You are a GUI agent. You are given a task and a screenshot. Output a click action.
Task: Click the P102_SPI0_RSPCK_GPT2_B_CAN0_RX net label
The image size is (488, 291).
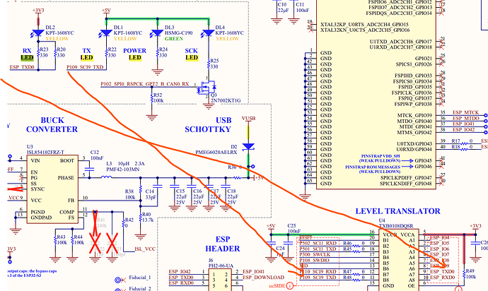point(145,84)
